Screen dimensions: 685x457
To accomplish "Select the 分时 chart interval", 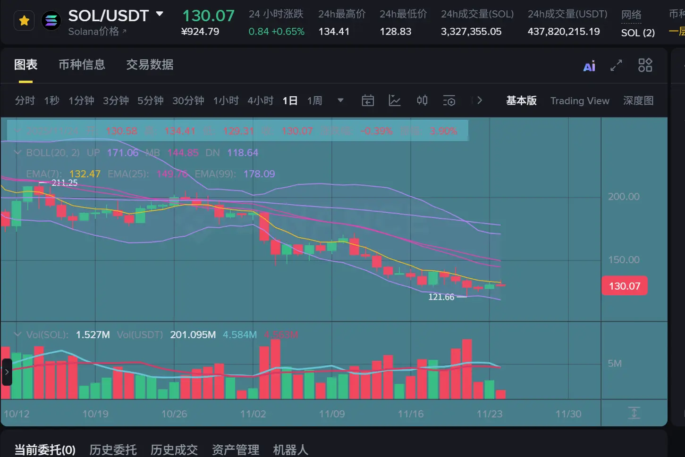I will point(25,100).
